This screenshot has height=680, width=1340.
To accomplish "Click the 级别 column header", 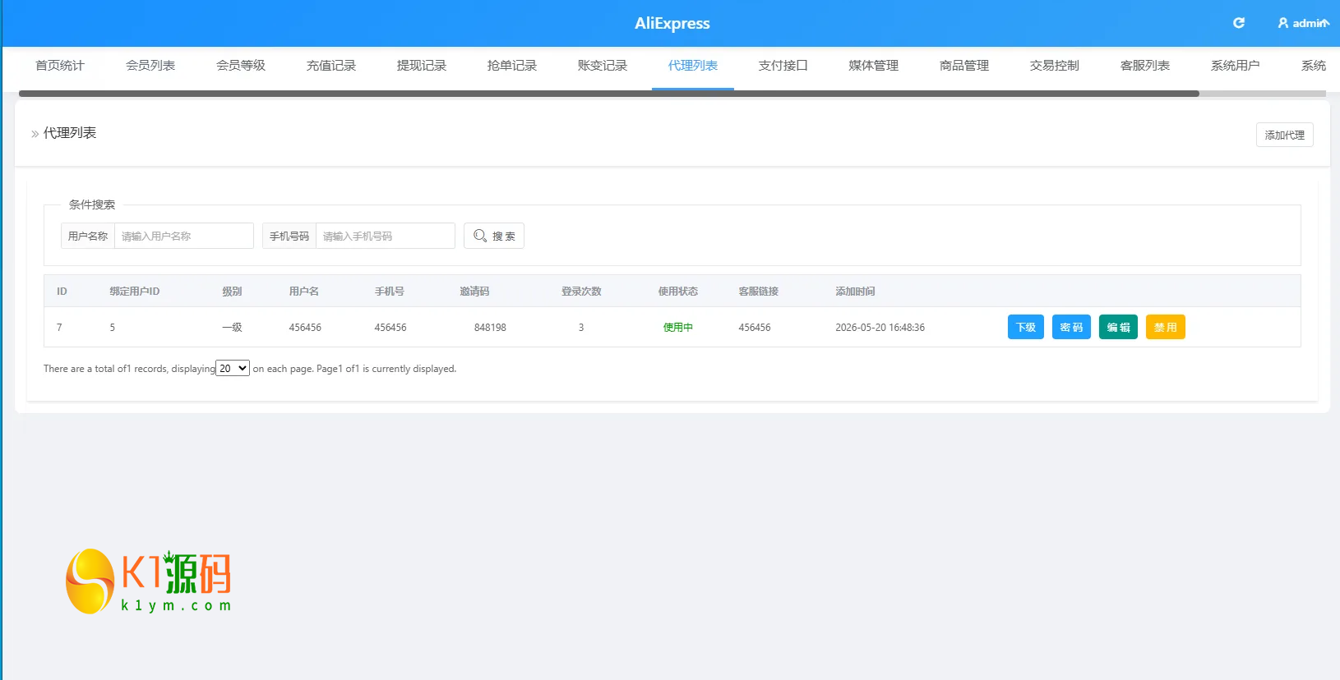I will pos(232,292).
